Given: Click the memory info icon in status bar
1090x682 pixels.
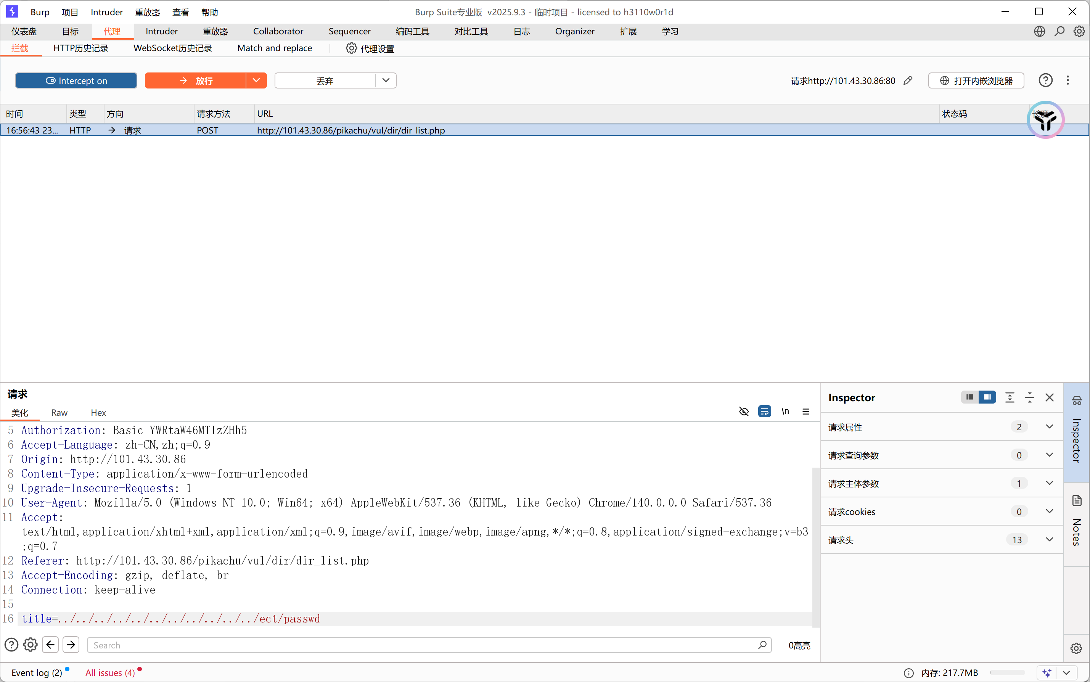Looking at the screenshot, I should click(x=909, y=673).
